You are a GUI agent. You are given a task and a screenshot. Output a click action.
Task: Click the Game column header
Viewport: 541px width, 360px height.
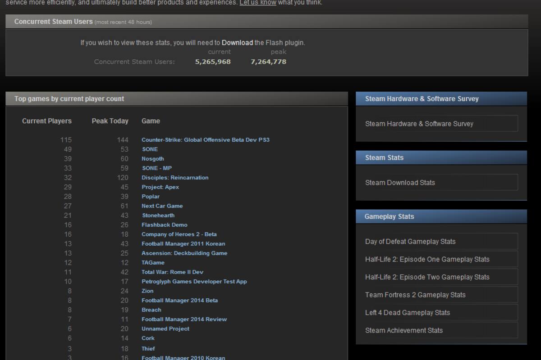click(151, 121)
